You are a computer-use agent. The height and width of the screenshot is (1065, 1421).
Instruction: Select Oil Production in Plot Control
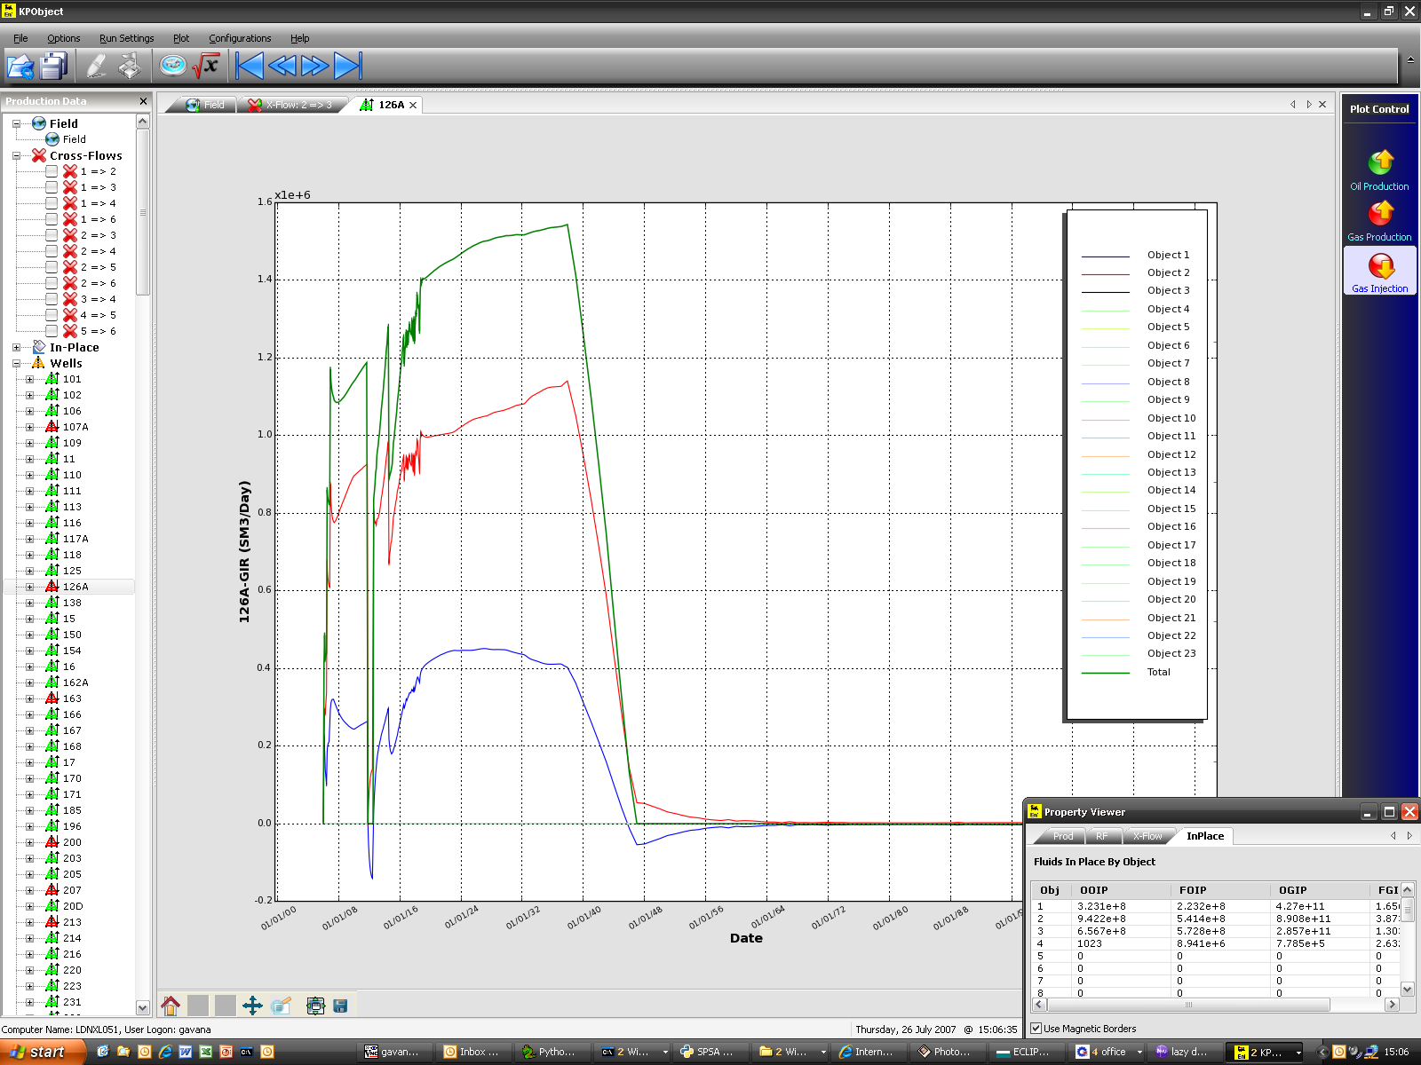pyautogui.click(x=1380, y=164)
